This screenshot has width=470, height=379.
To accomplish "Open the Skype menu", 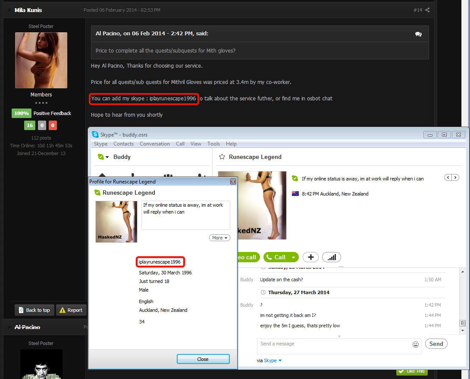I will 101,144.
